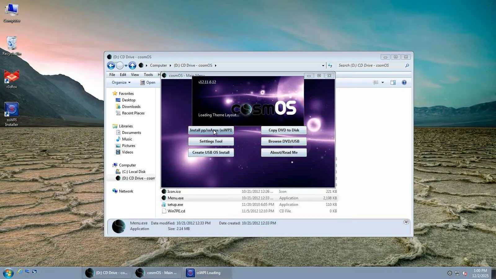Viewport: 496px width, 279px height.
Task: Launch the r3dfox desktop shortcut
Action: click(x=12, y=79)
